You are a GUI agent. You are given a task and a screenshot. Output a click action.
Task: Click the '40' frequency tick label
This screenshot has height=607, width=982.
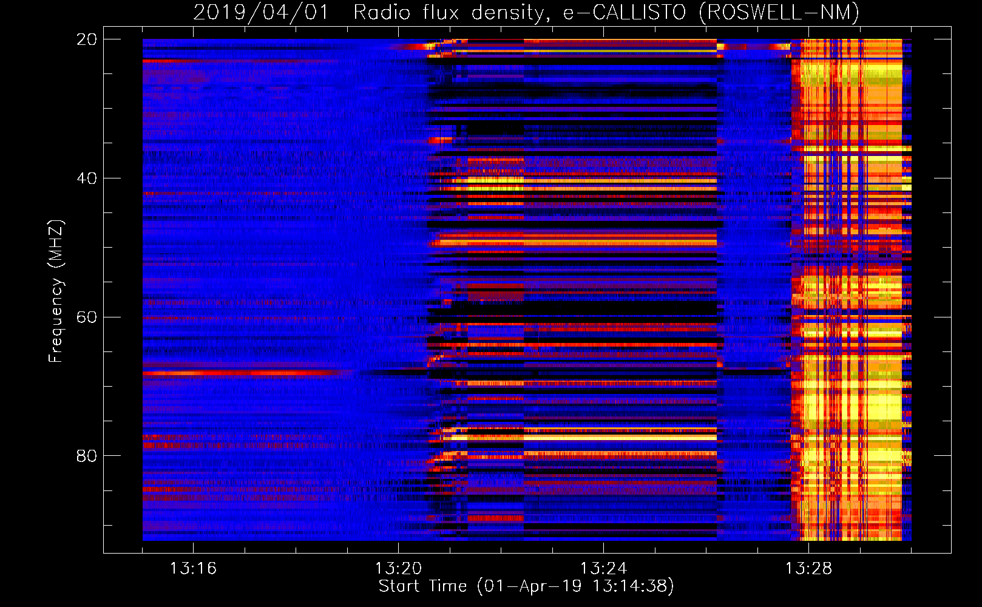click(87, 178)
